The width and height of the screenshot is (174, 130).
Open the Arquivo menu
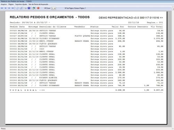[x=4, y=4]
